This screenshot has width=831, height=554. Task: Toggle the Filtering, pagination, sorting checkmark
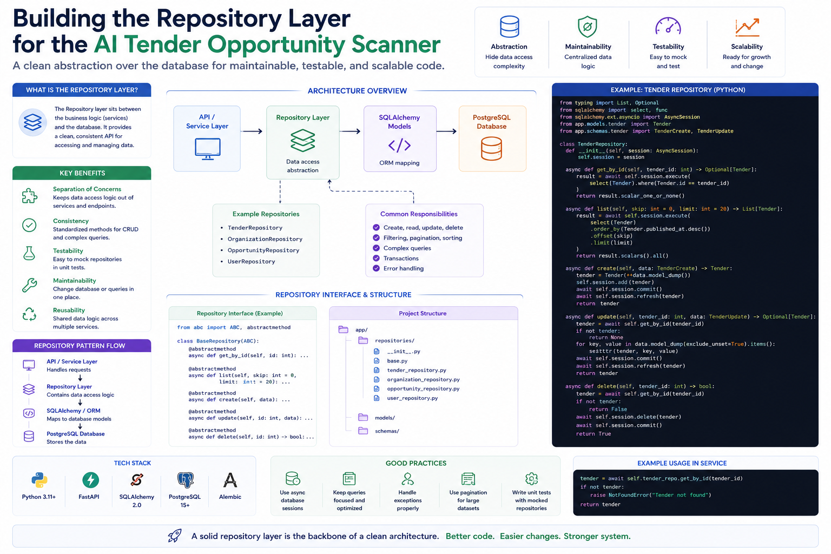tap(376, 238)
